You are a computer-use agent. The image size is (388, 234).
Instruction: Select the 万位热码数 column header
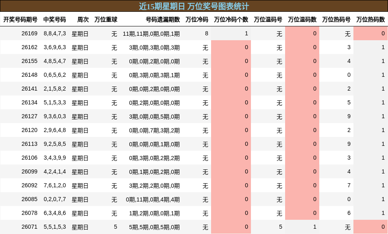coord(371,19)
